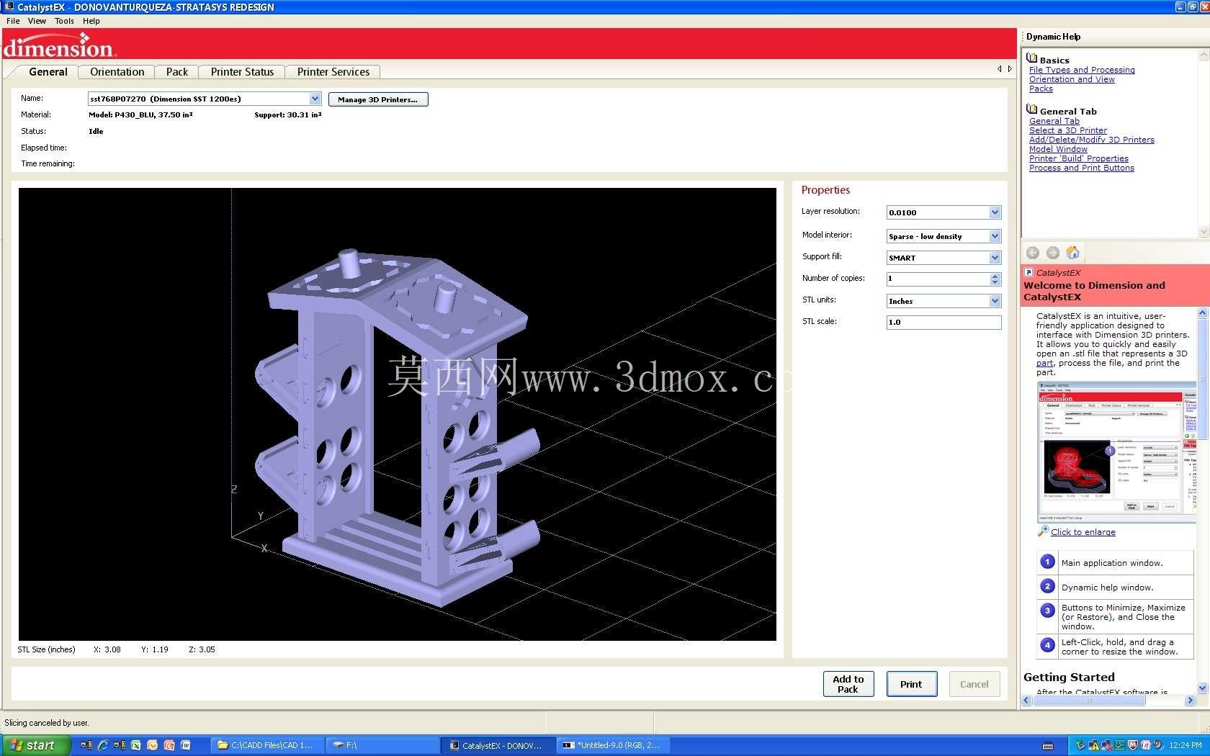This screenshot has height=756, width=1210.
Task: Open the View menu
Action: point(37,21)
